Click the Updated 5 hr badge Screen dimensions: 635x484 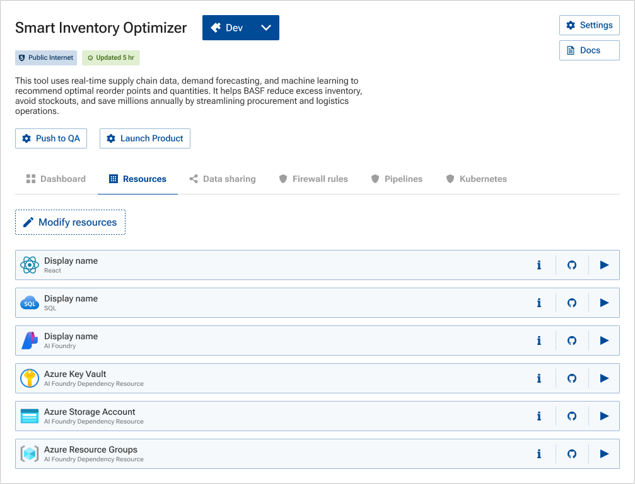coord(111,58)
